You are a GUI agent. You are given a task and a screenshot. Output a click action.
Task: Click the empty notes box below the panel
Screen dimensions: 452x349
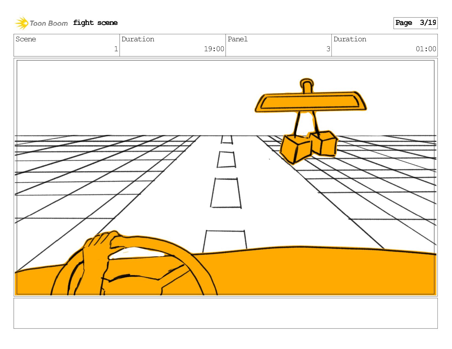point(225,313)
